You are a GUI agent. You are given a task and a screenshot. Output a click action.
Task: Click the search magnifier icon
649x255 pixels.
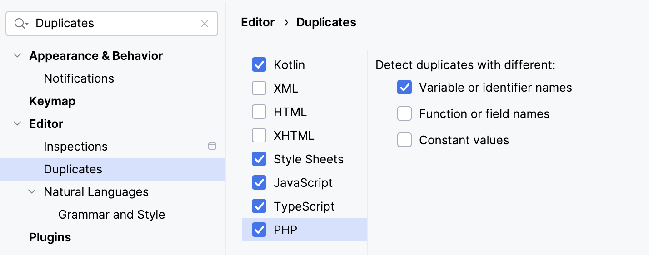pos(21,24)
